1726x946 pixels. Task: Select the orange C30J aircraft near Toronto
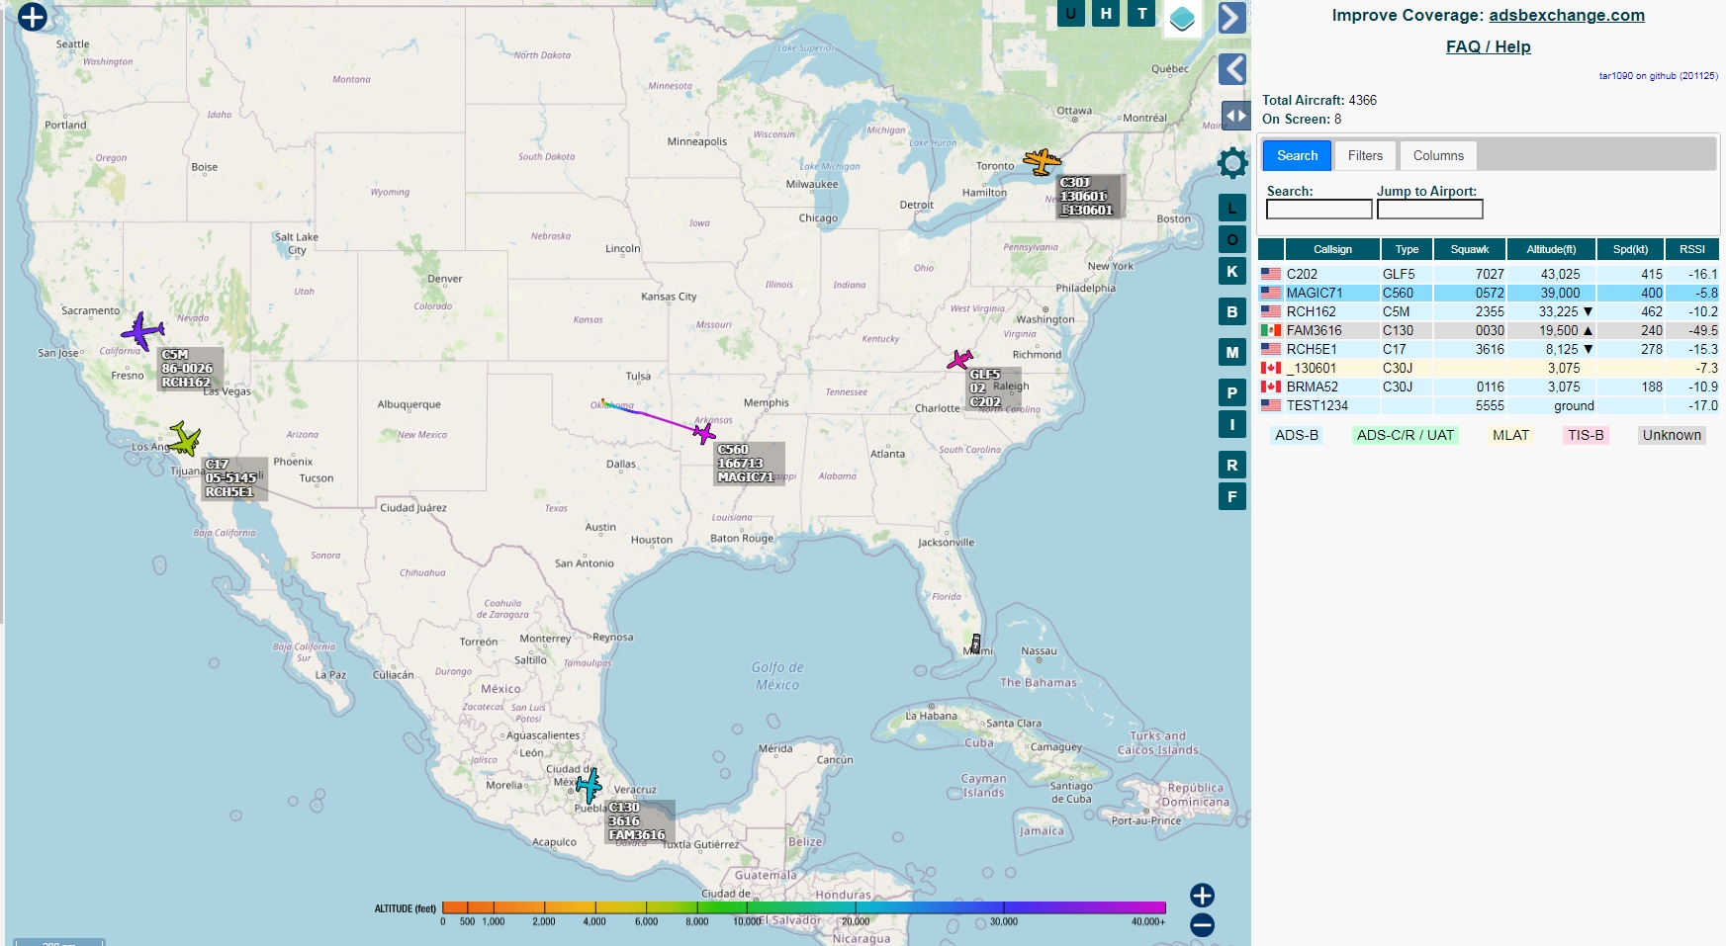(x=1043, y=160)
